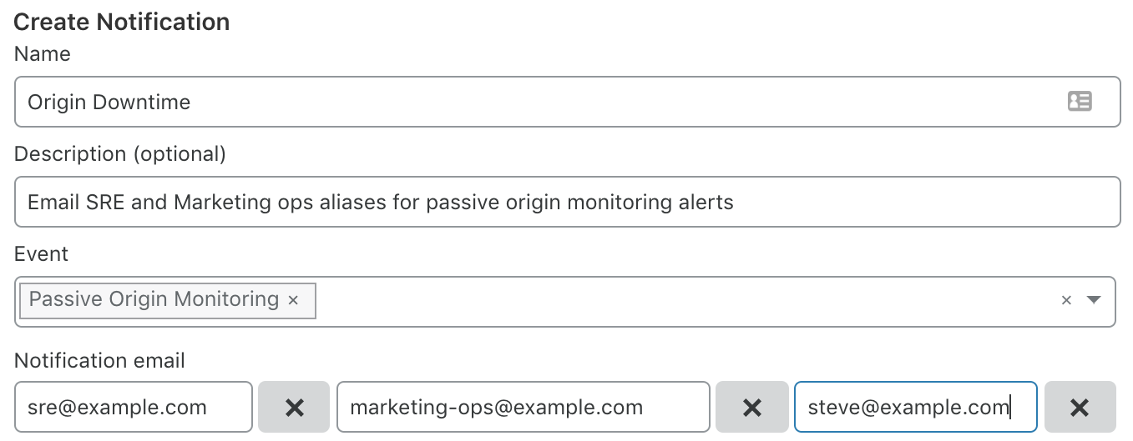Viewport: 1133px width, 441px height.
Task: Select the Passive Origin Monitoring tag label
Action: tap(154, 299)
